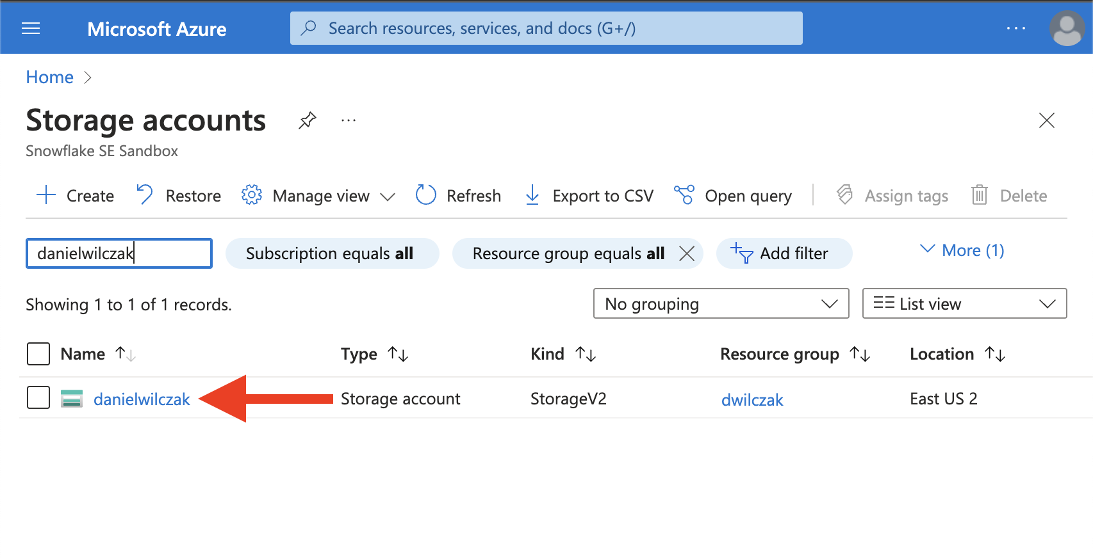Export the list to CSV
Screen dimensions: 1093x558
589,195
